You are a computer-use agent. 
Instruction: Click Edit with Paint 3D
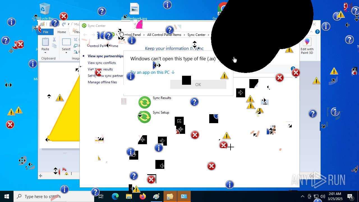[307, 47]
